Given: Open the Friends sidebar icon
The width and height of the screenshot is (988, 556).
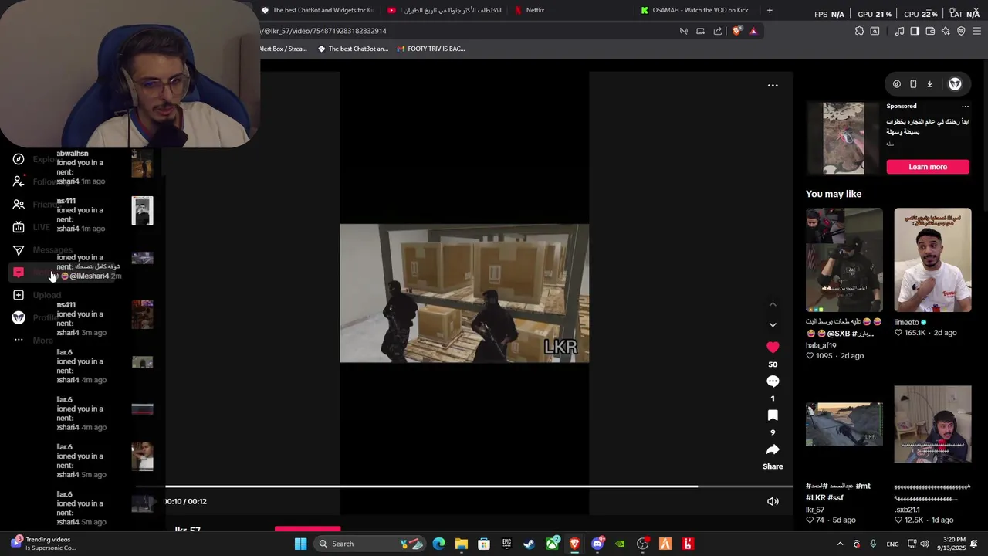Looking at the screenshot, I should click(19, 205).
